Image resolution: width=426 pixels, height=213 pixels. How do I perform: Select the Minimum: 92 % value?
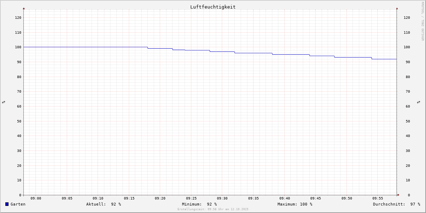point(200,204)
